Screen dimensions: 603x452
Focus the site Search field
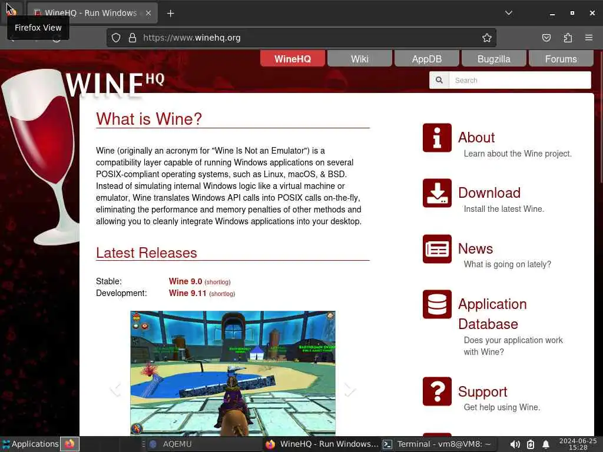520,80
